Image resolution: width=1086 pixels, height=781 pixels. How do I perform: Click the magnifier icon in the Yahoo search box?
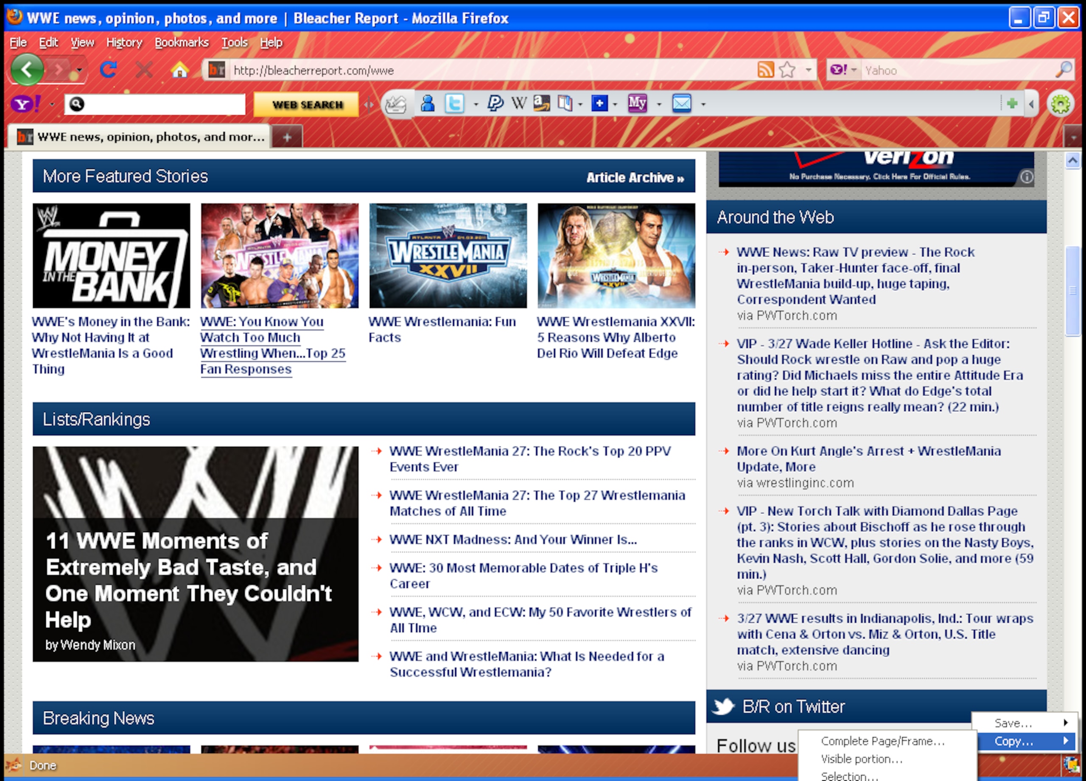(1063, 70)
